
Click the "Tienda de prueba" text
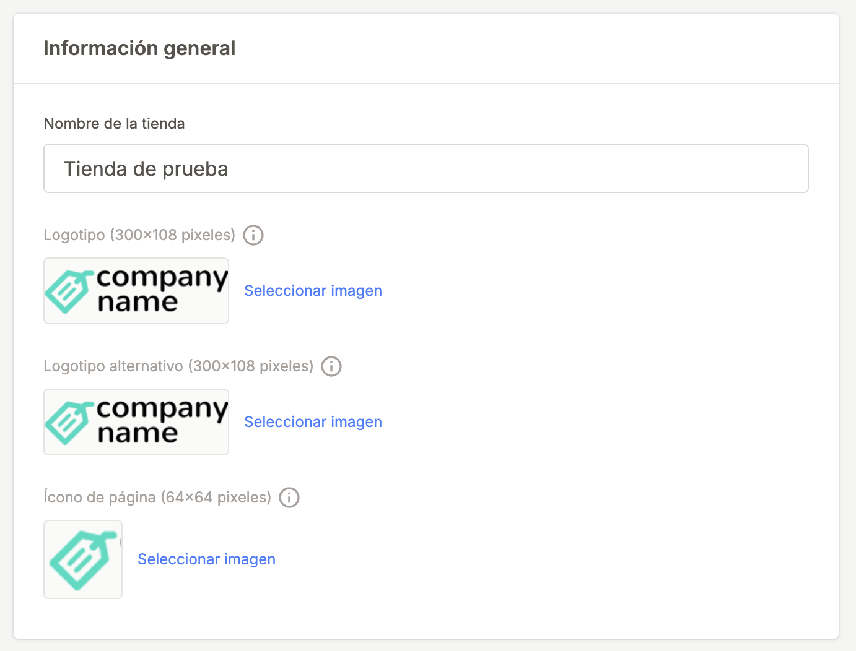(146, 169)
